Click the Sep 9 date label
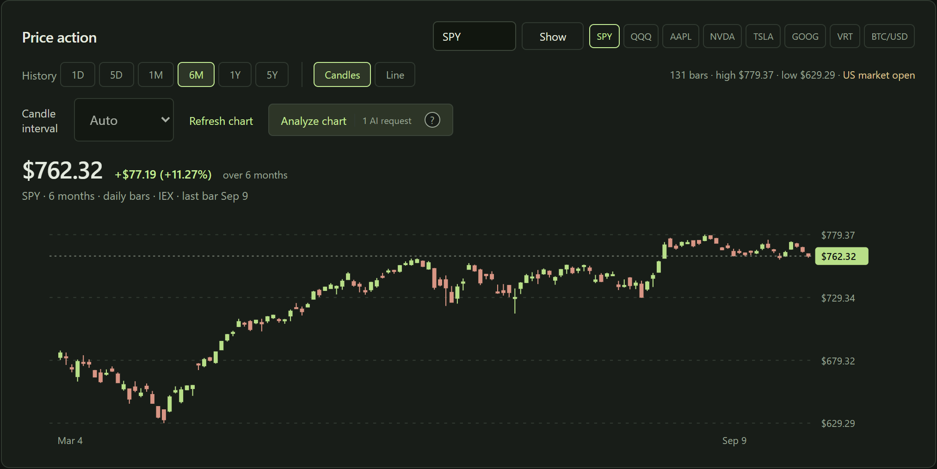Viewport: 937px width, 469px height. [x=734, y=440]
